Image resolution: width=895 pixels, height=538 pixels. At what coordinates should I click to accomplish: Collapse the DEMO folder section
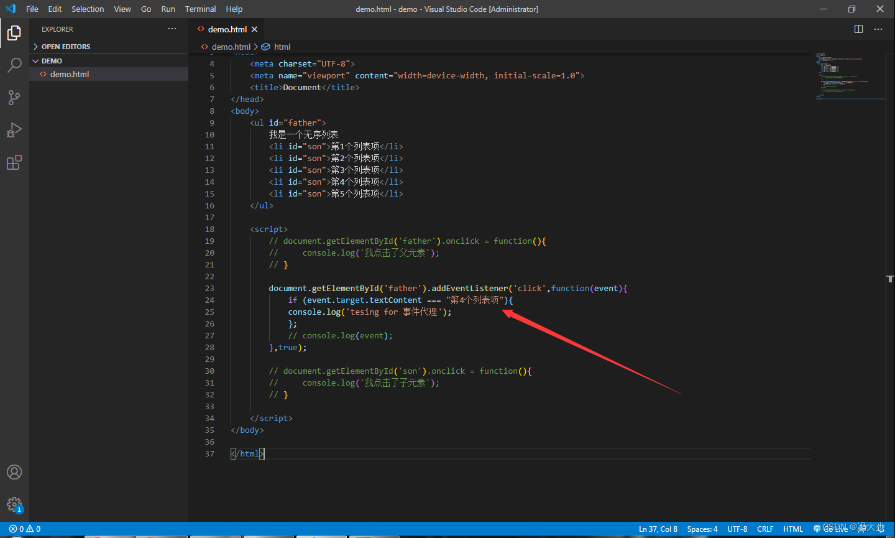(109, 61)
